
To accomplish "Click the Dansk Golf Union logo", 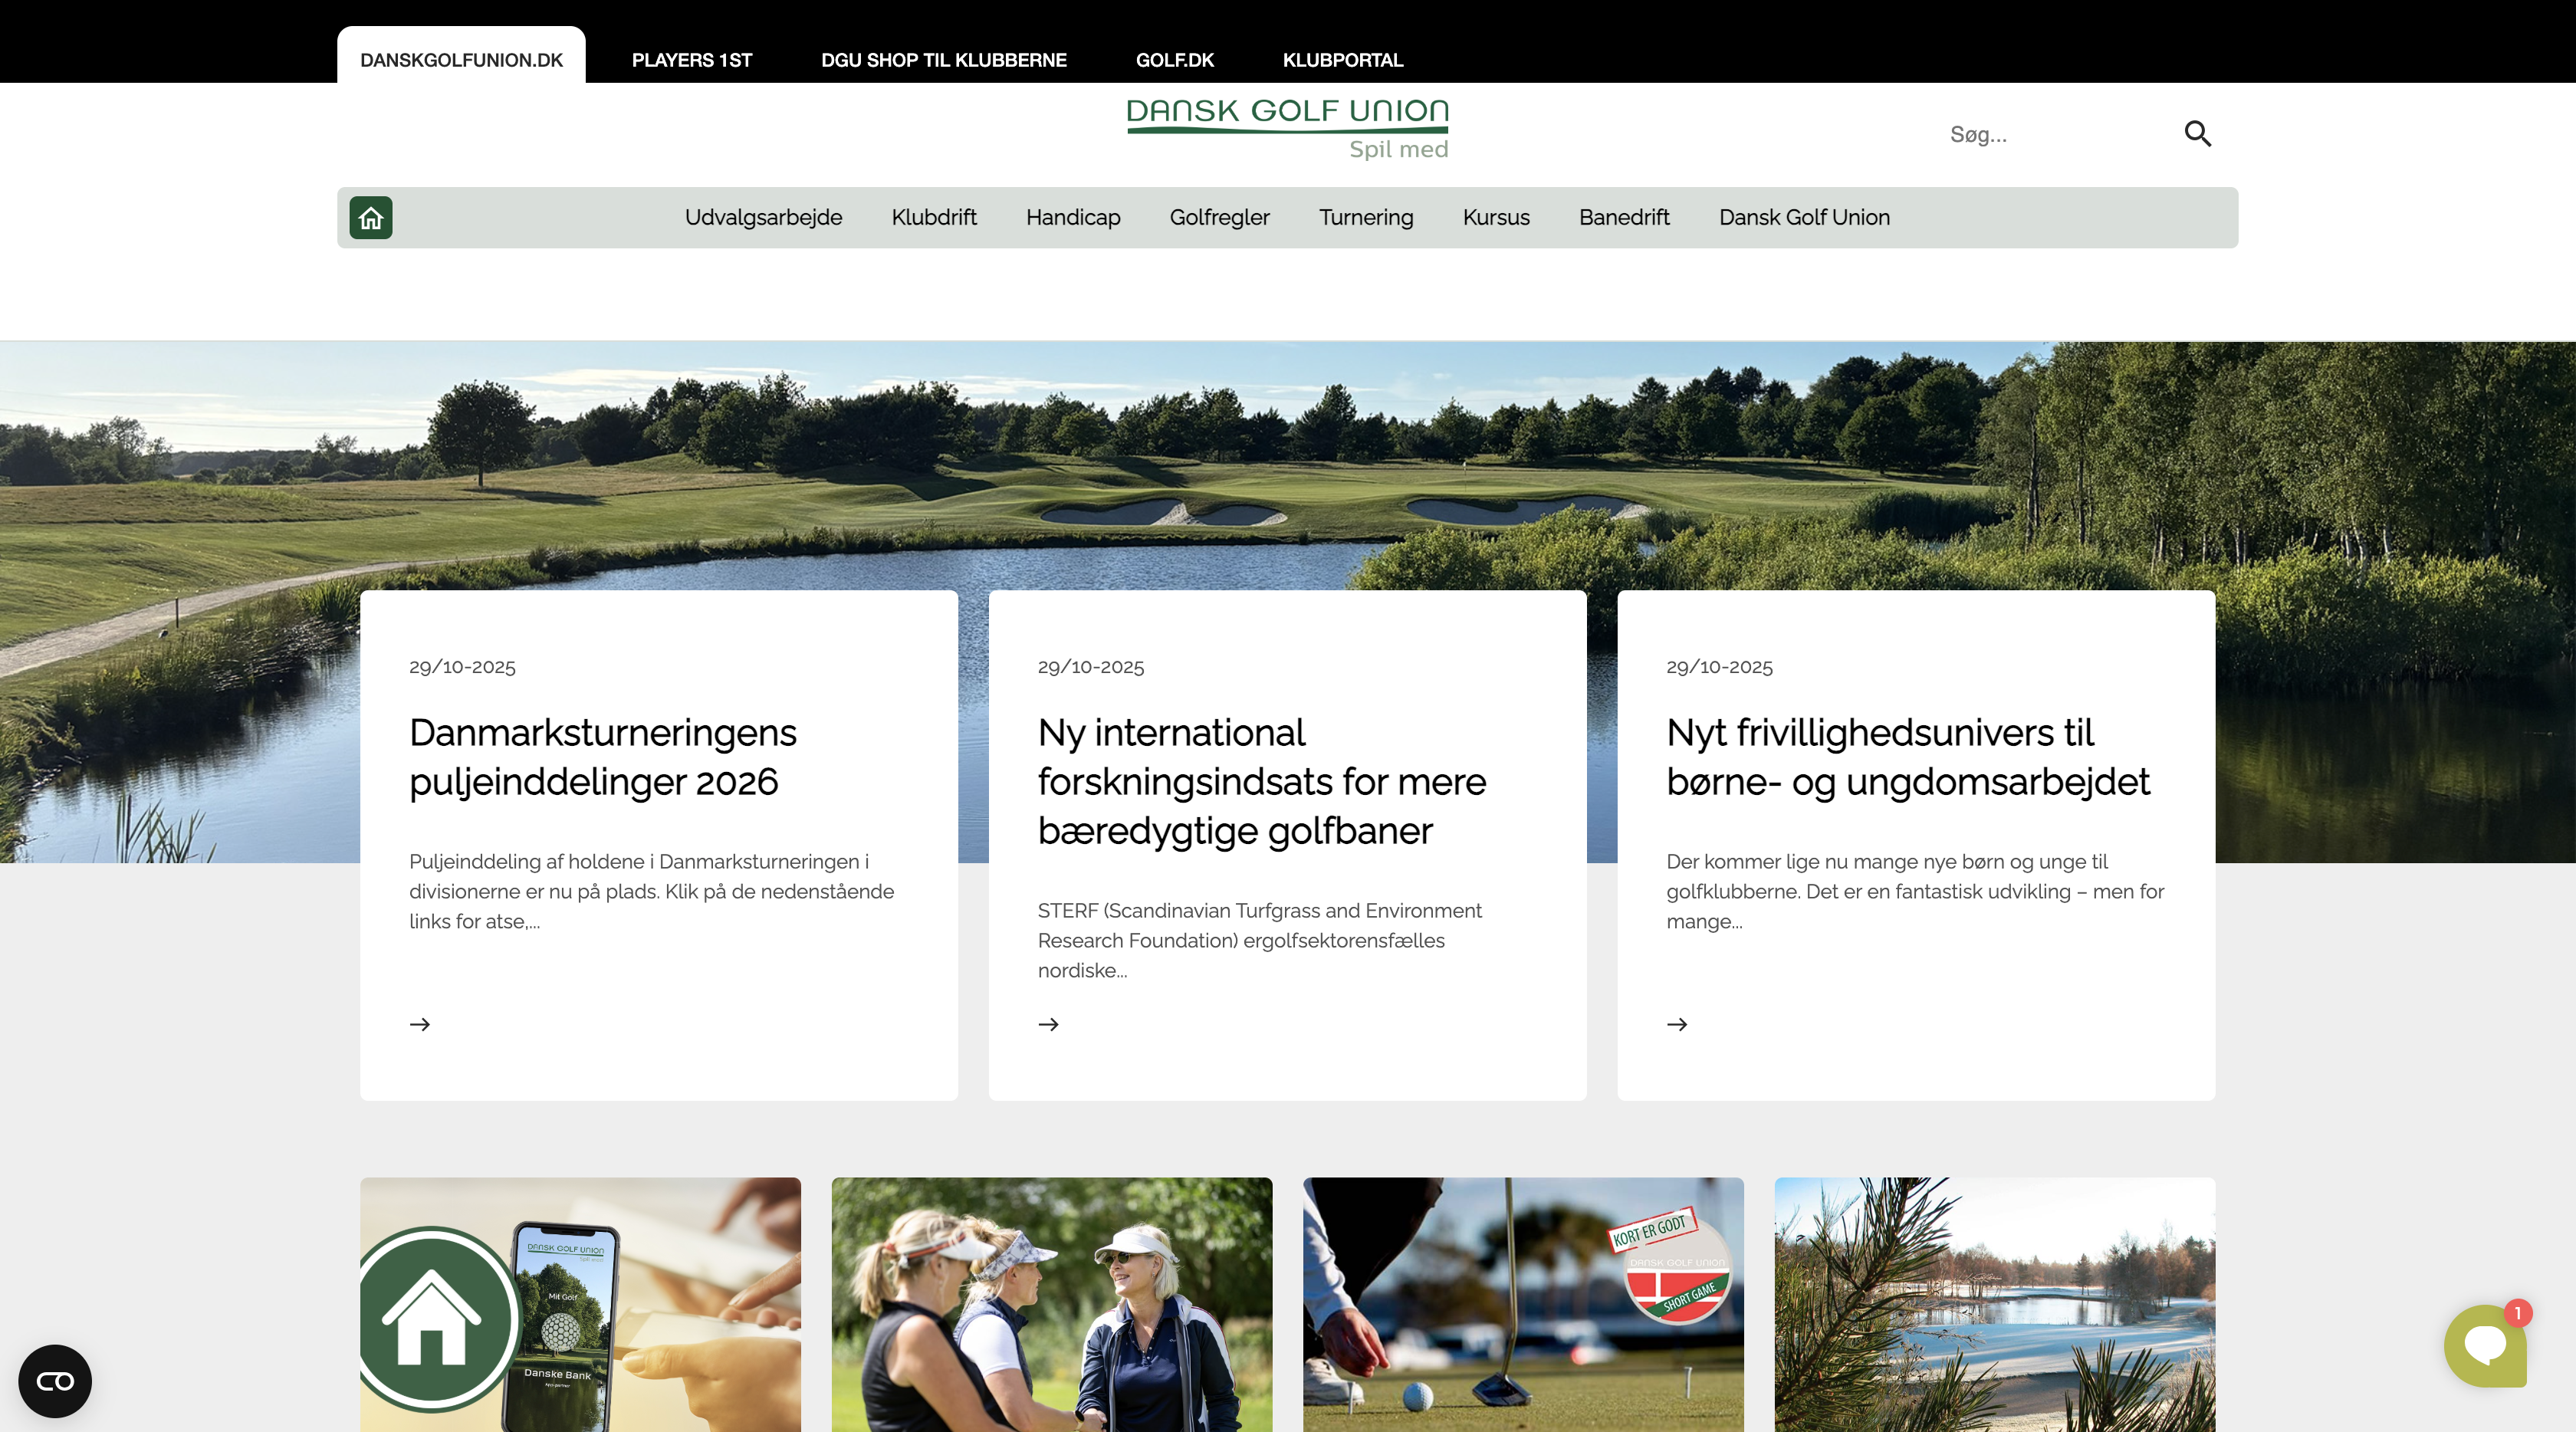I will click(1287, 128).
